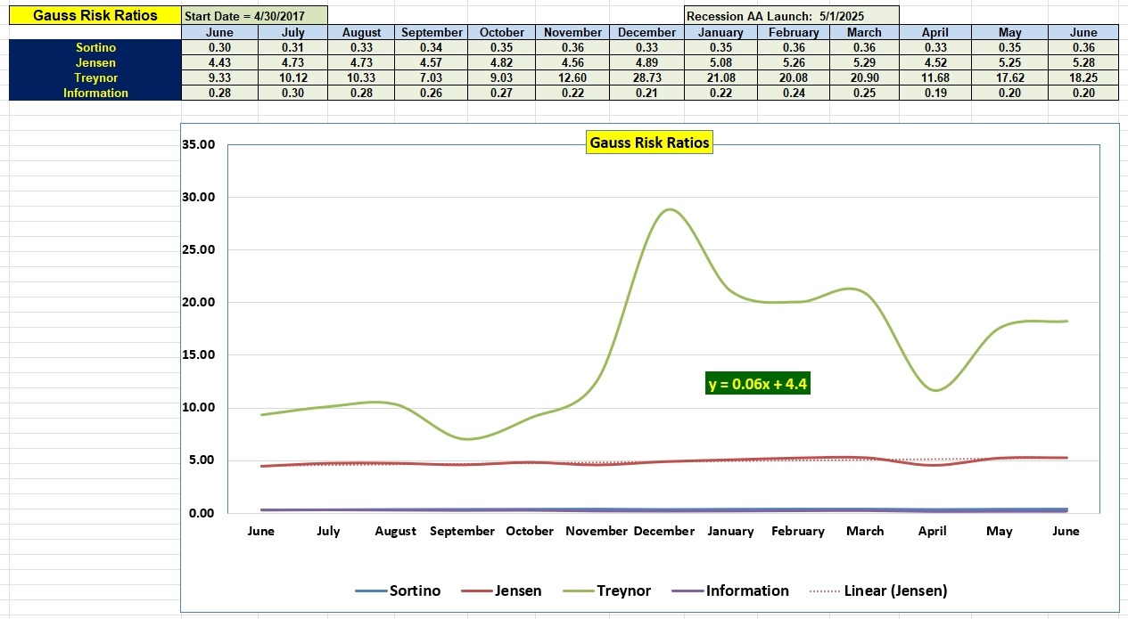Image resolution: width=1128 pixels, height=619 pixels.
Task: Click the May column header
Action: coord(1010,32)
